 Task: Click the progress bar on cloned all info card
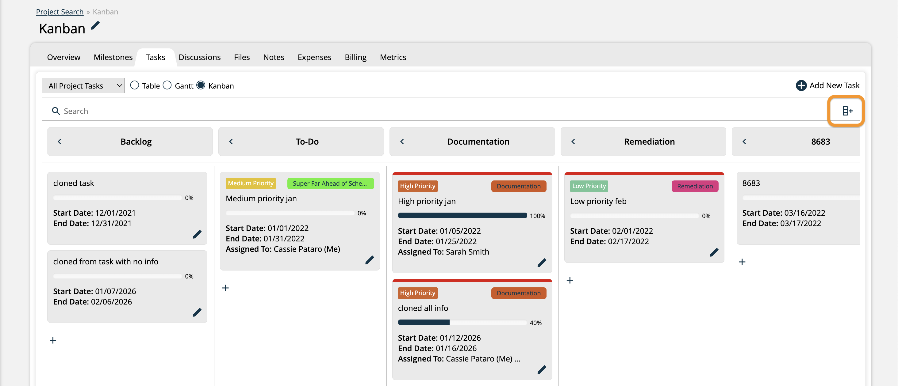[462, 322]
